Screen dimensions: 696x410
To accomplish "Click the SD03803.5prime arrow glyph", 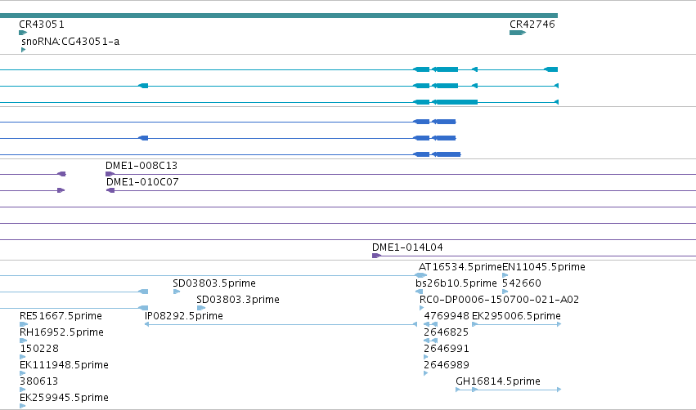I will [177, 292].
